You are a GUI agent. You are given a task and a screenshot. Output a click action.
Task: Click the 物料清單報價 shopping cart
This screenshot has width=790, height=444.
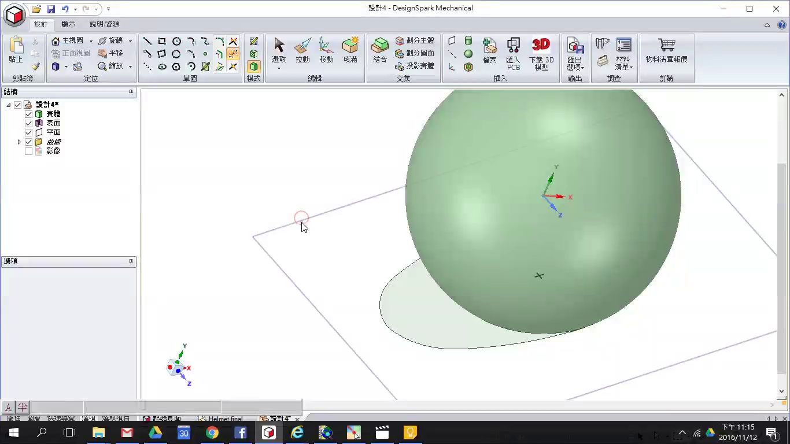point(666,50)
